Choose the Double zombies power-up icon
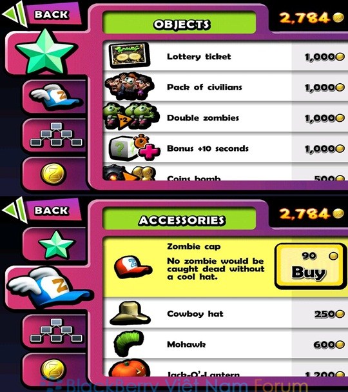 (x=131, y=117)
